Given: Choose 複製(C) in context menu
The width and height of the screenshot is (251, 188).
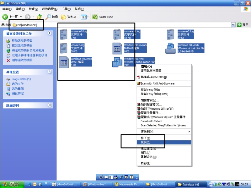Looking at the screenshot, I should (x=164, y=142).
